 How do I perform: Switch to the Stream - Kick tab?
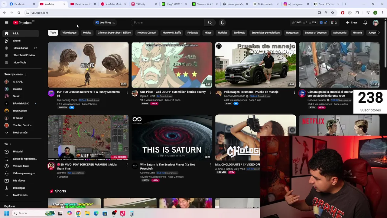pyautogui.click(x=204, y=4)
